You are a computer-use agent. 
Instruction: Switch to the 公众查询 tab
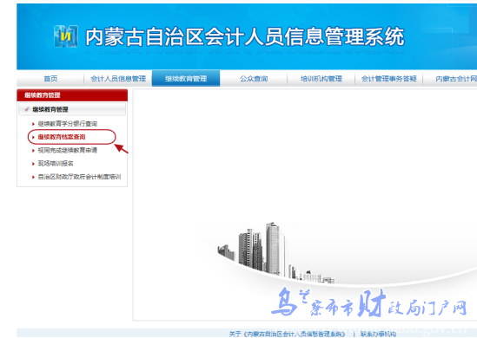coord(254,79)
